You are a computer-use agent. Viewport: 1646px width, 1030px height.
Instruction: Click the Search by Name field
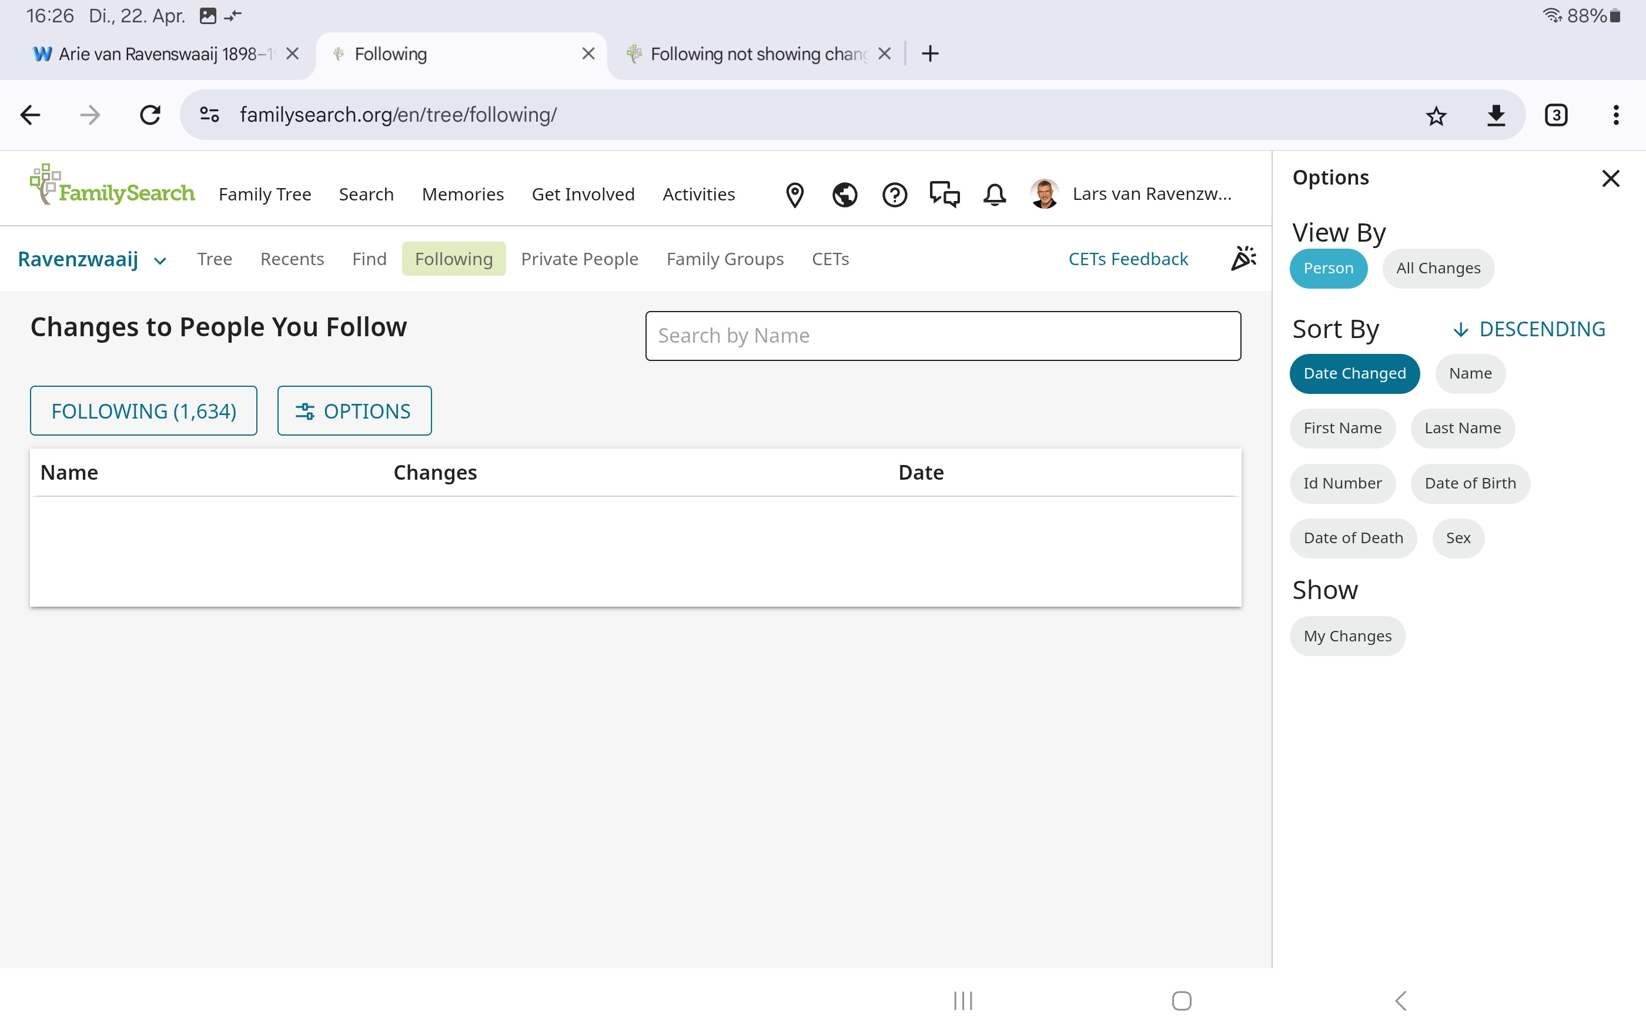click(x=942, y=336)
